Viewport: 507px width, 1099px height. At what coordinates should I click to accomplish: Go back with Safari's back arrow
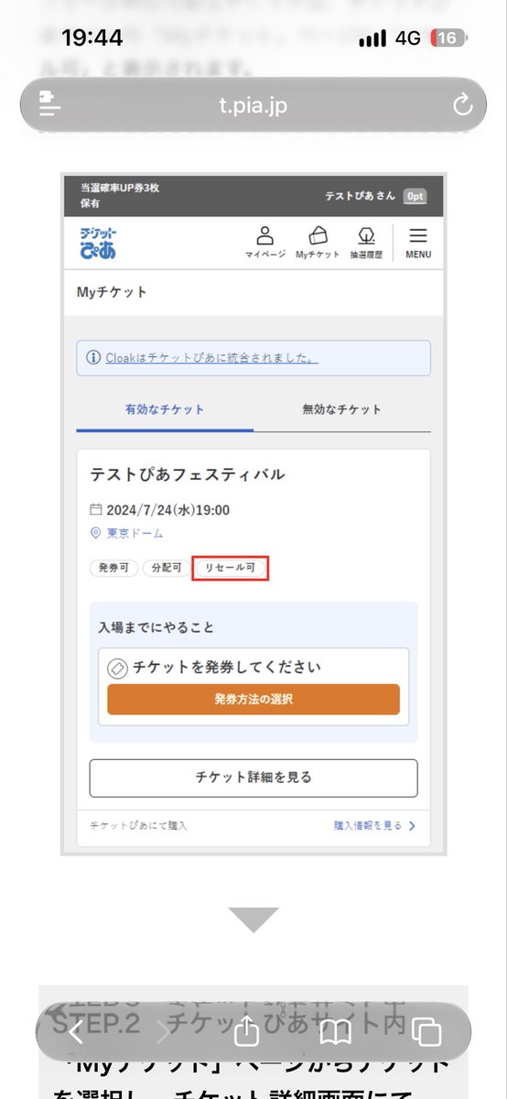tap(76, 1032)
